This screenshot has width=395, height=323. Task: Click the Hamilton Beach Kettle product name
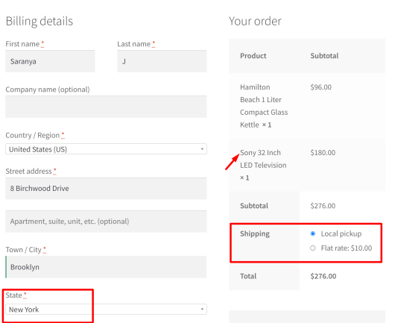[264, 106]
